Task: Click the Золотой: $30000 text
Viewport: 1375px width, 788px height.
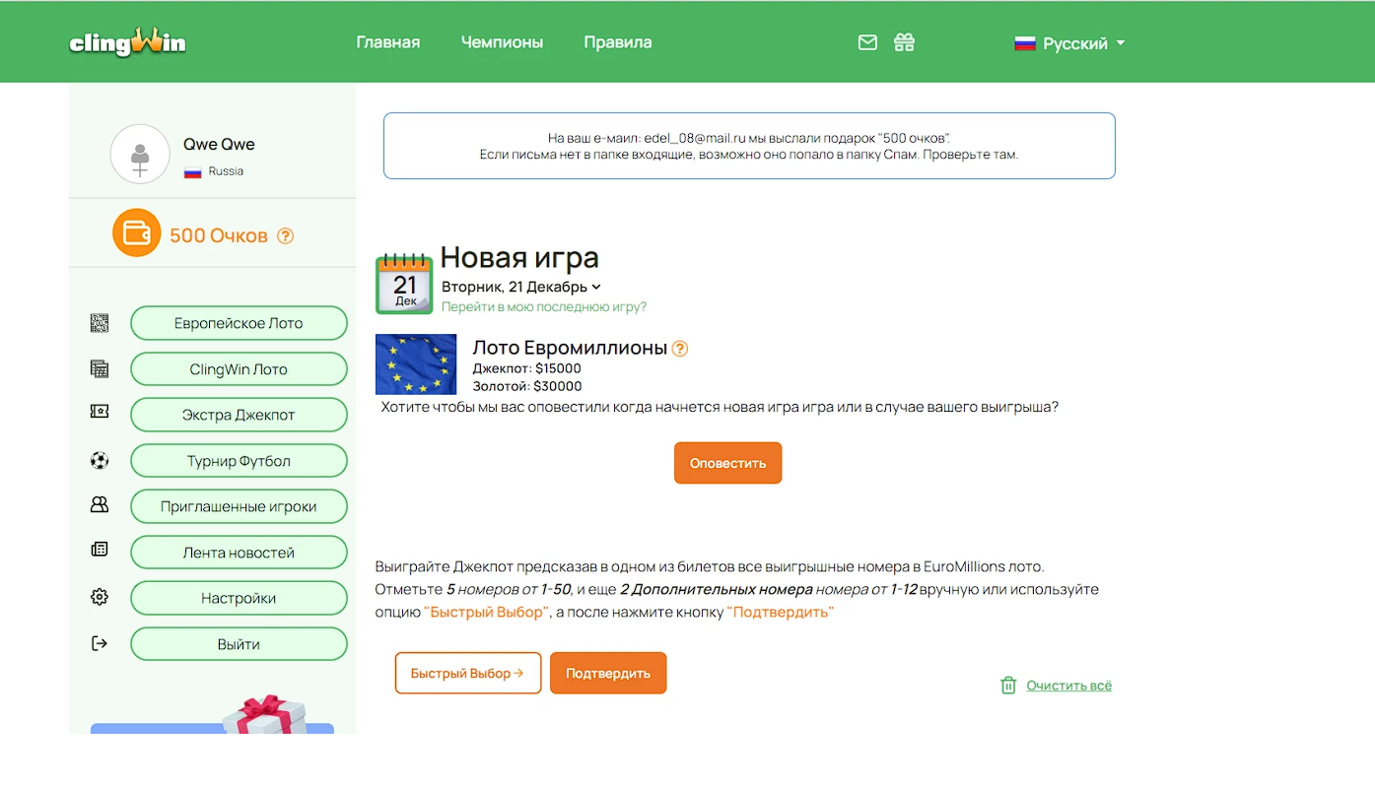Action: [x=527, y=386]
